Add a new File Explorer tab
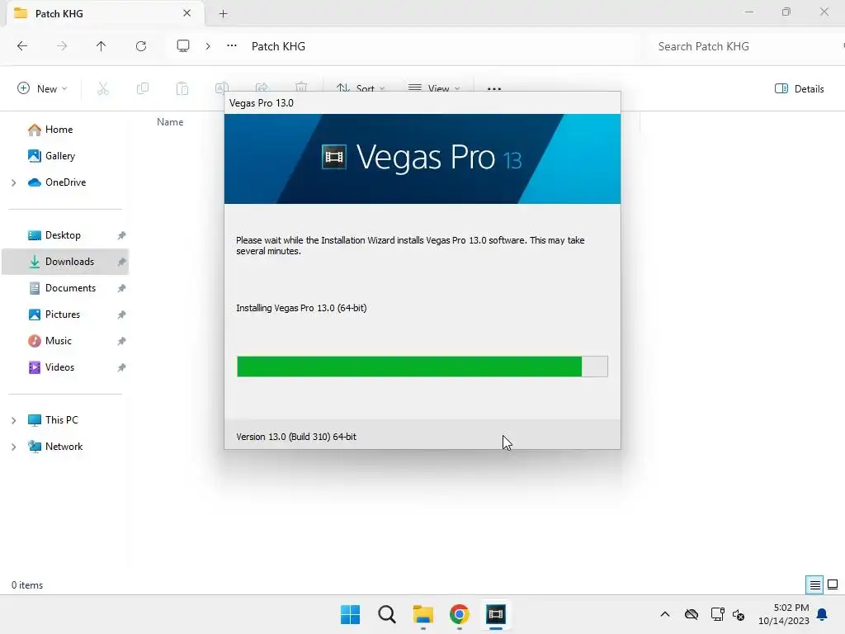This screenshot has height=634, width=845. click(x=223, y=14)
